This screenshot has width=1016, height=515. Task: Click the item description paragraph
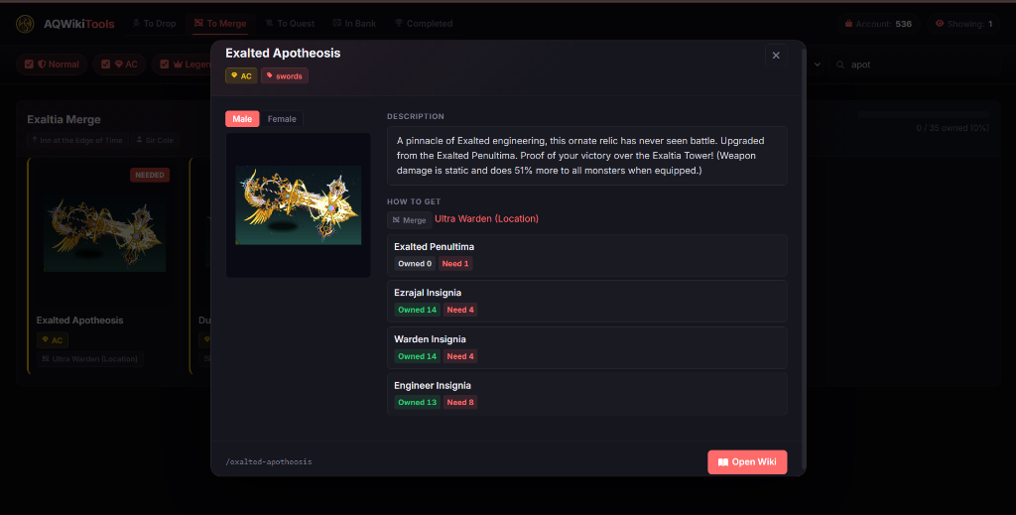coord(587,156)
